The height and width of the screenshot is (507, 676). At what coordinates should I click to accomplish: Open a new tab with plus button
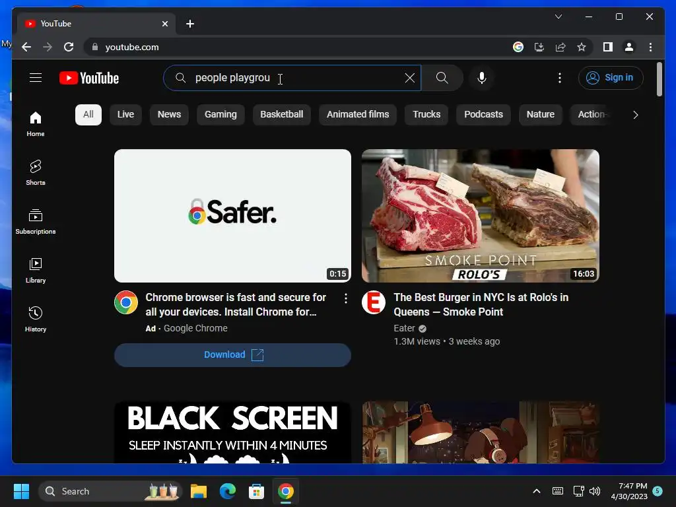point(190,24)
